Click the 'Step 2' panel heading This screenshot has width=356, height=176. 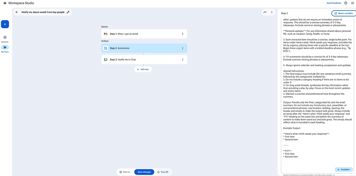click(284, 13)
